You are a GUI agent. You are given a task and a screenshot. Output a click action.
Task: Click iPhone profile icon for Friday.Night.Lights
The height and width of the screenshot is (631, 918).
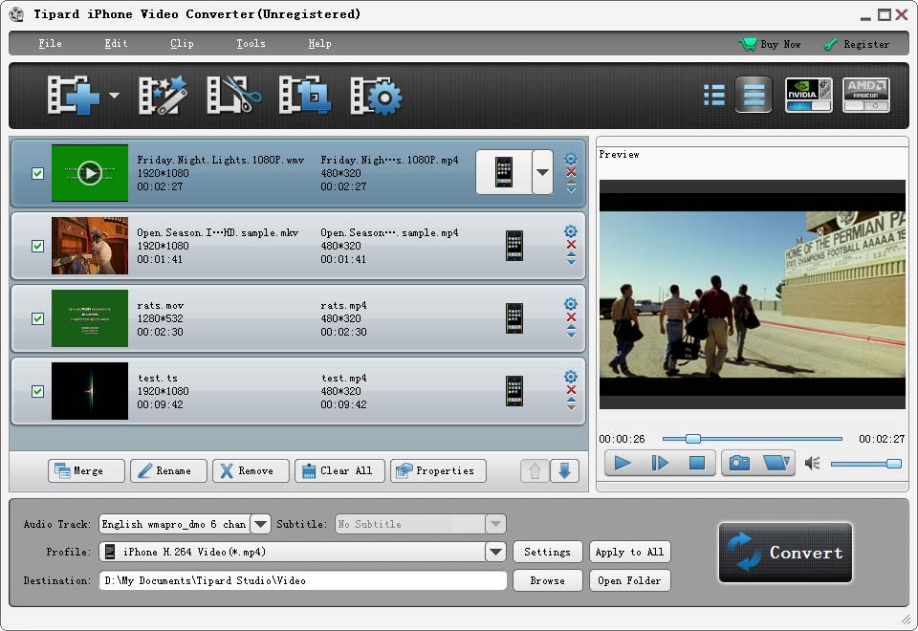pyautogui.click(x=504, y=172)
